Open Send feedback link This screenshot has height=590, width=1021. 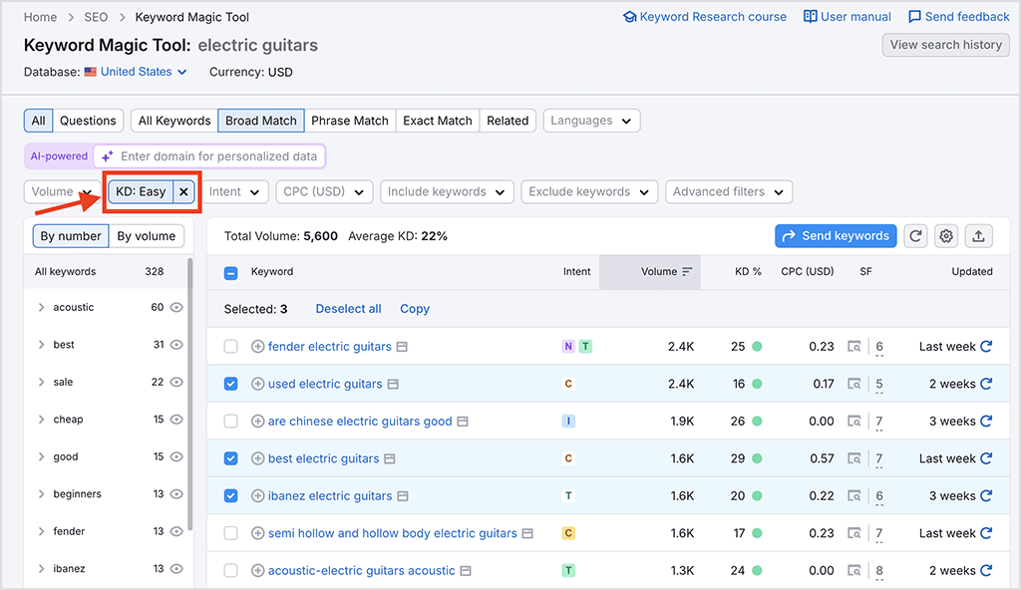958,17
